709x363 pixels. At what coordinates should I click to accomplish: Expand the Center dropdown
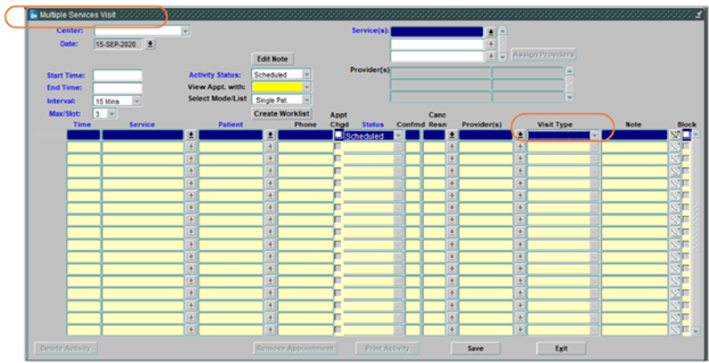185,31
